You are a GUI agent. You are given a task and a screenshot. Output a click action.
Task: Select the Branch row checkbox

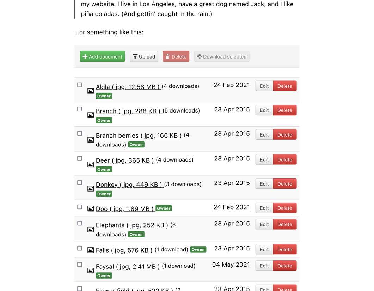click(x=80, y=109)
